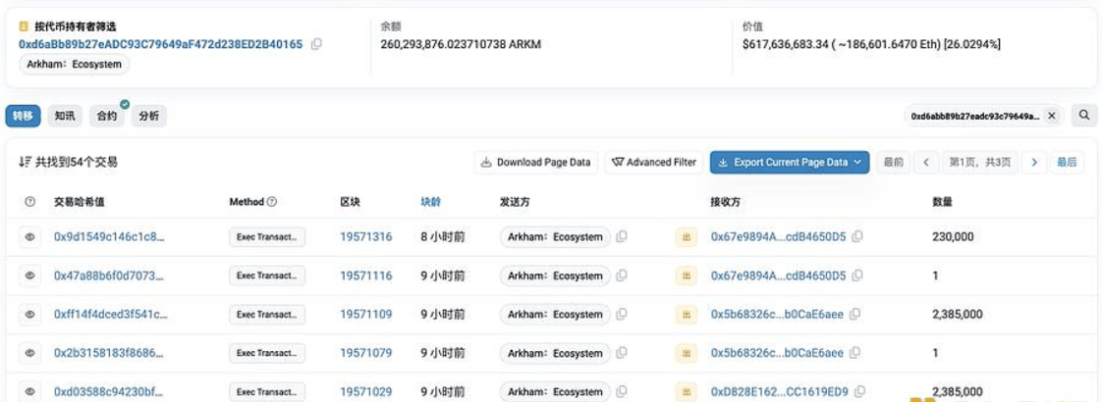Click the search magnifier icon
The image size is (1102, 402).
[1084, 116]
